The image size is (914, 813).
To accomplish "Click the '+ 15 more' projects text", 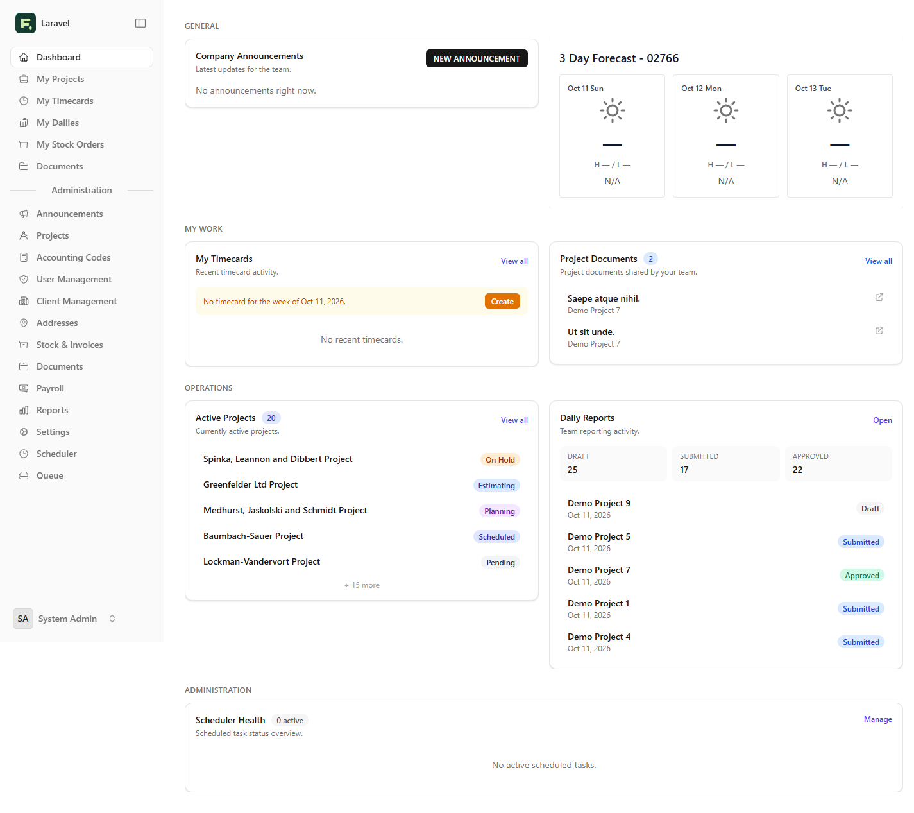I will (362, 585).
